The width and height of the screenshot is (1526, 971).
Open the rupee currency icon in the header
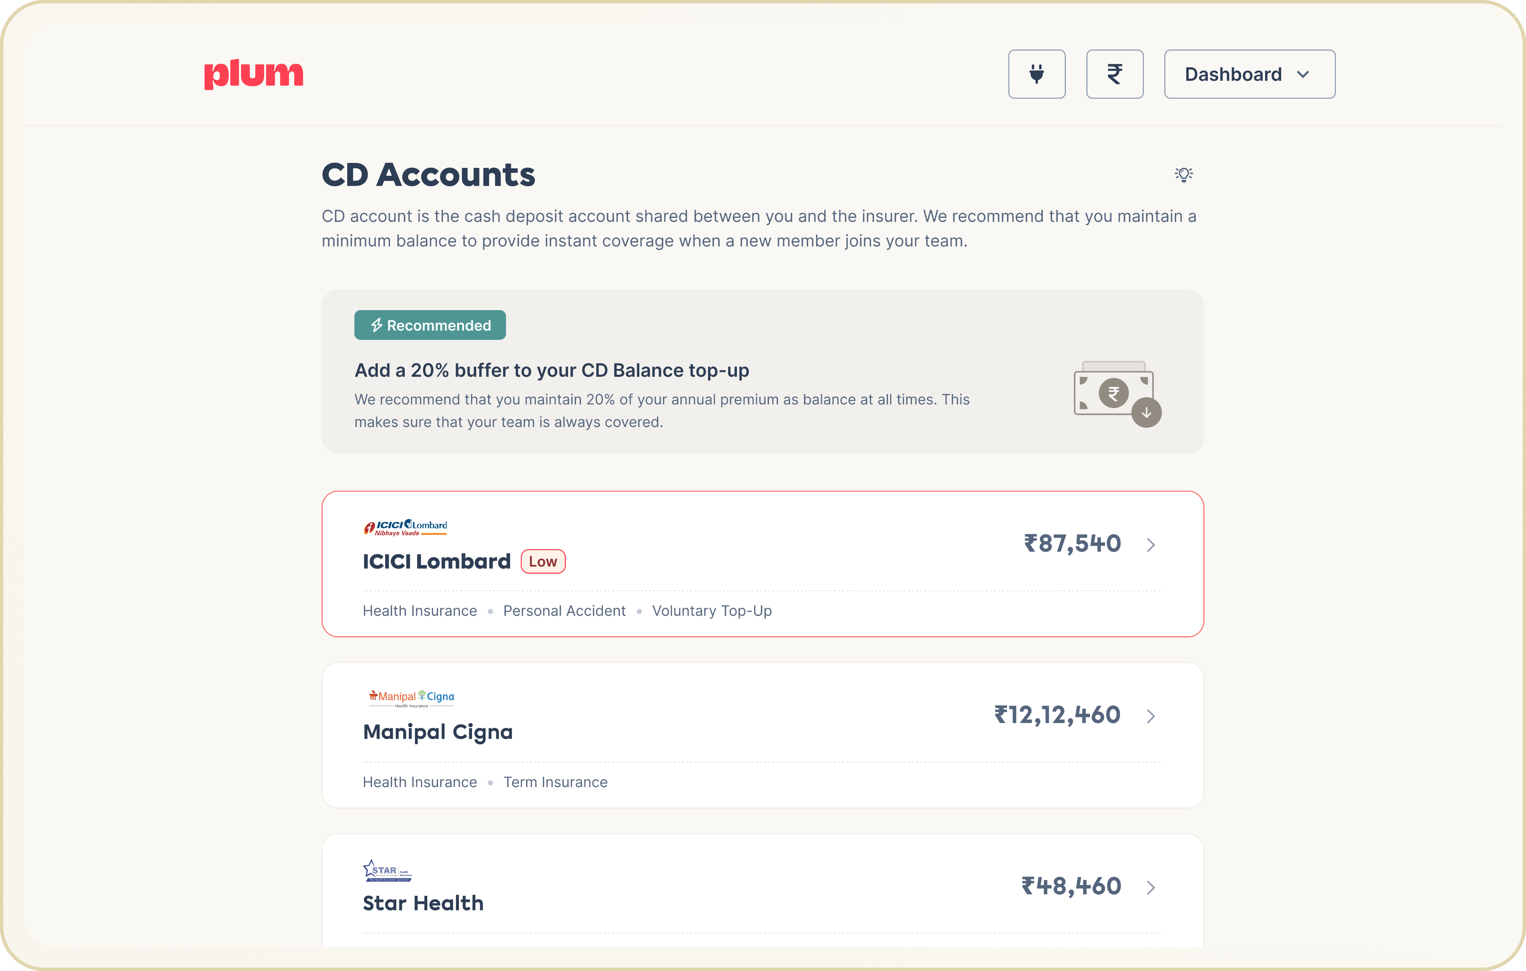(x=1115, y=74)
